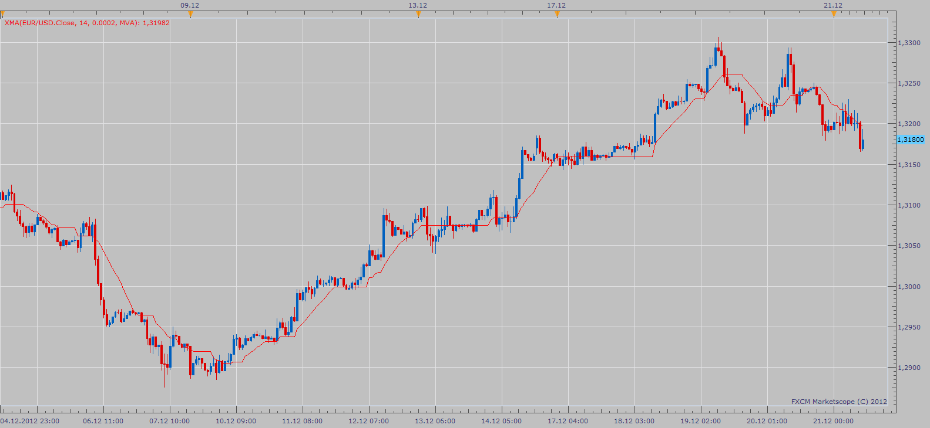Click the 19.12 02:00 time axis label

pyautogui.click(x=701, y=421)
